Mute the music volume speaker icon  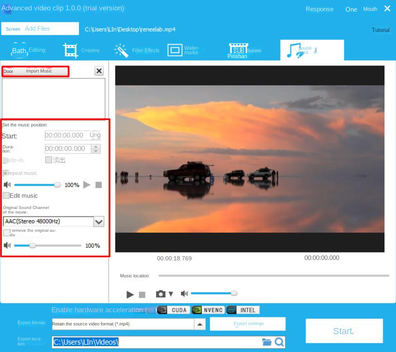7,184
